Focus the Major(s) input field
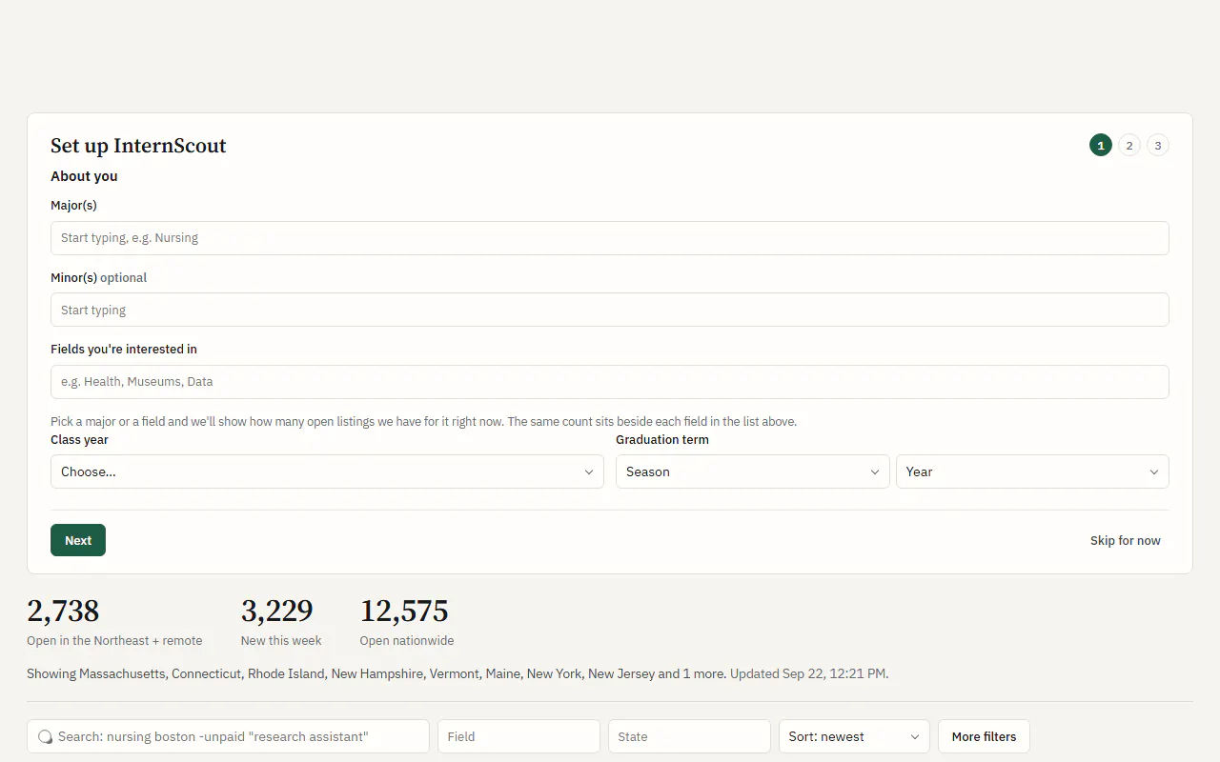 click(x=610, y=238)
